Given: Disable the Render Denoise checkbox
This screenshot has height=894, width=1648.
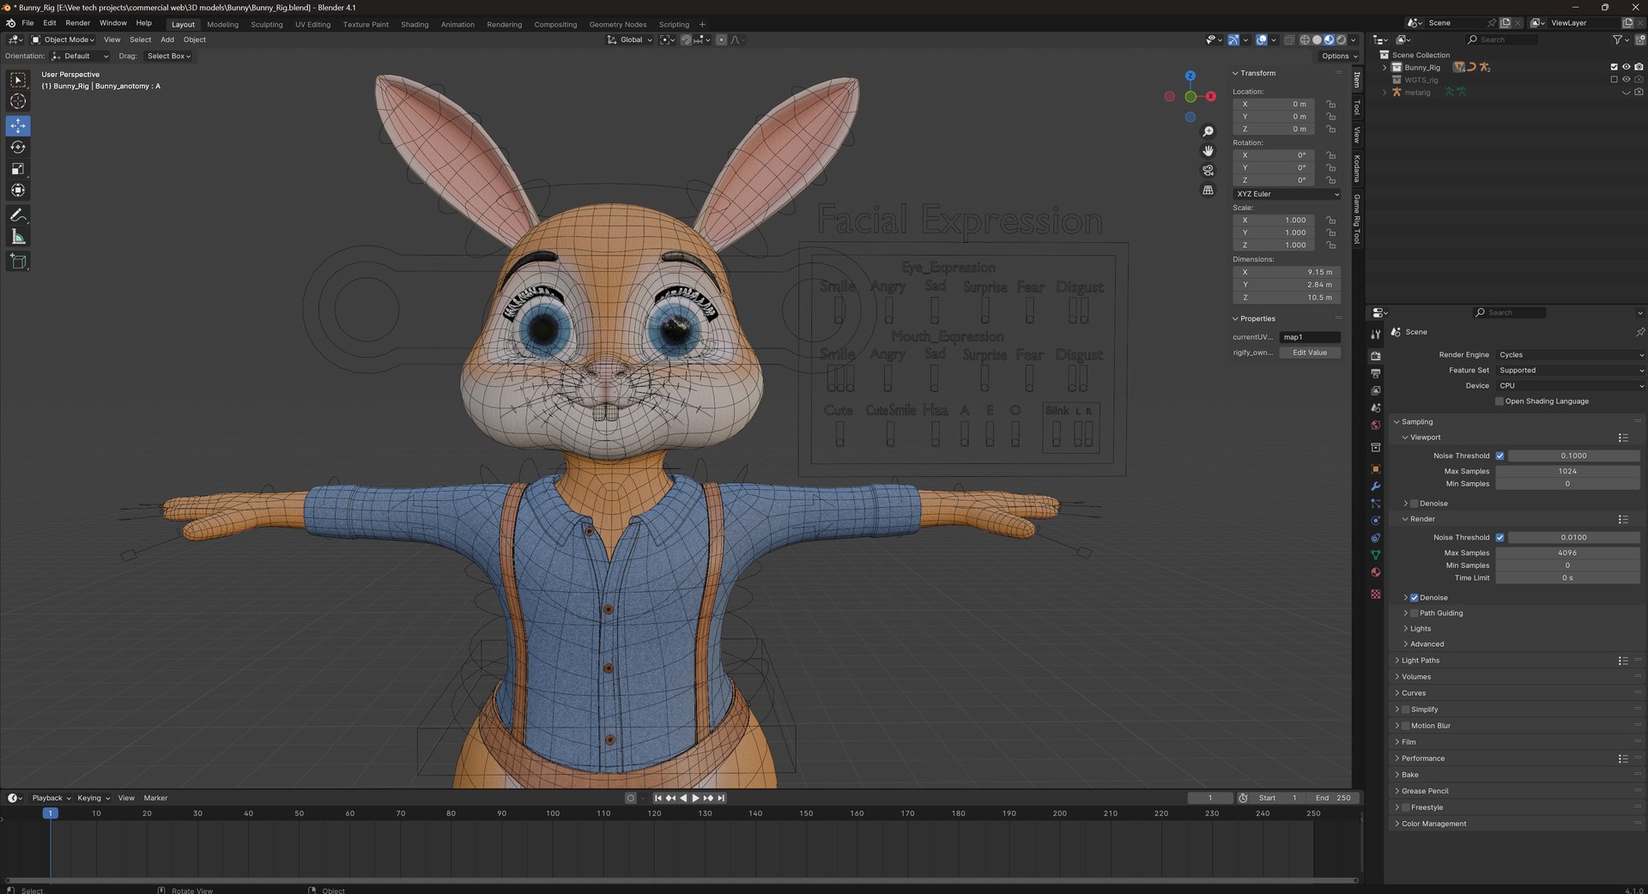Looking at the screenshot, I should tap(1414, 598).
